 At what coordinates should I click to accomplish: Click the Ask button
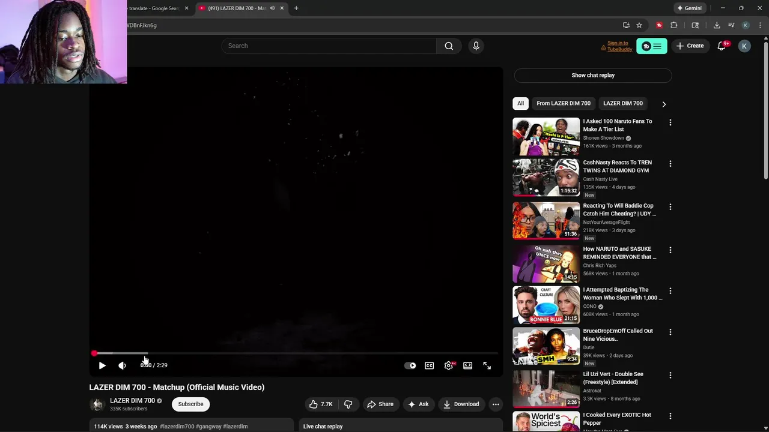coord(418,404)
